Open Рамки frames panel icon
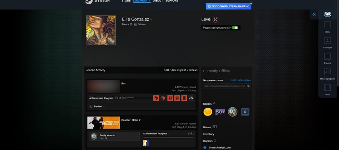The image size is (339, 150). (x=327, y=56)
